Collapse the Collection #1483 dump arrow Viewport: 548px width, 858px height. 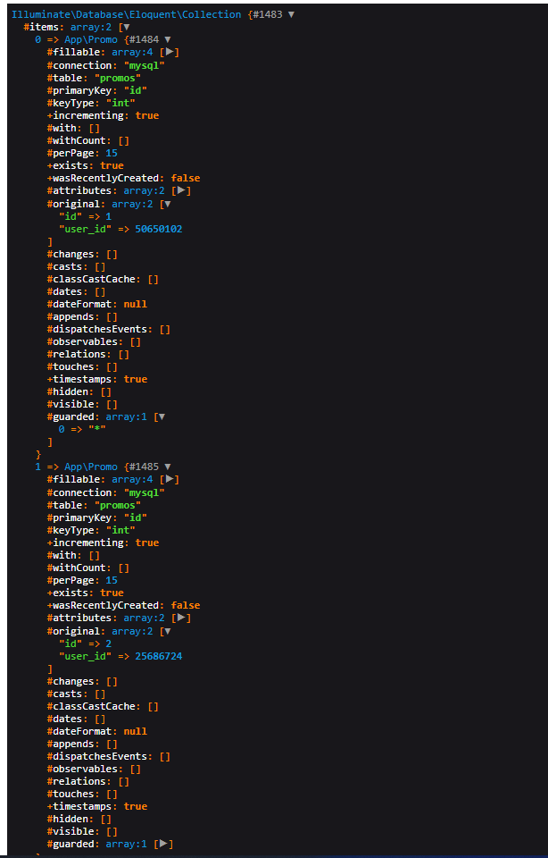pos(291,15)
